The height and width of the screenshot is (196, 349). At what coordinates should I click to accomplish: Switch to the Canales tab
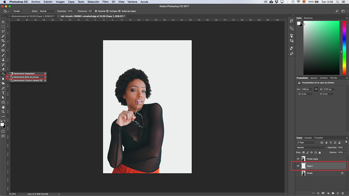[308, 138]
